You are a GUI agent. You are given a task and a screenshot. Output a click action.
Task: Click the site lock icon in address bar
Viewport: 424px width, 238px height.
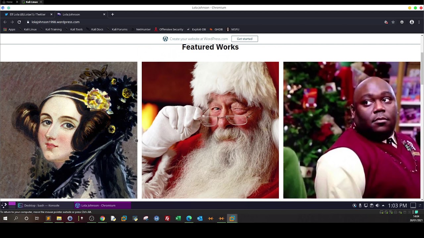(28, 22)
